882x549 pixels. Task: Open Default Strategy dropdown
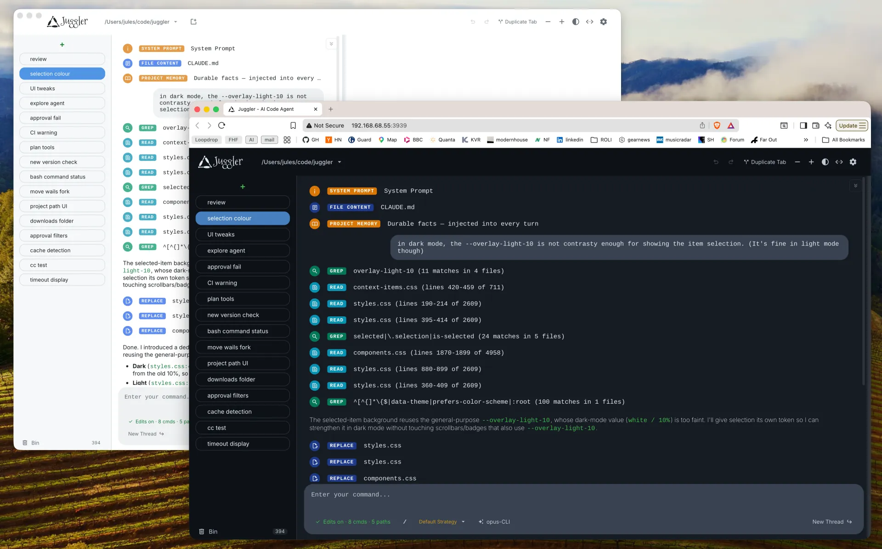442,522
